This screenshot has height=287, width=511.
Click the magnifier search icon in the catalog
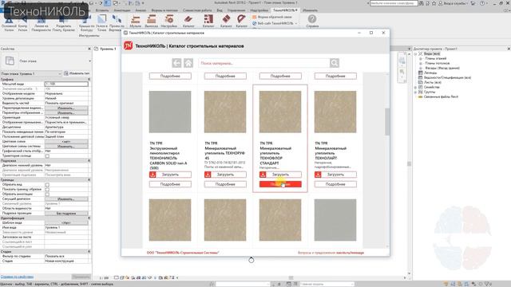pos(335,63)
